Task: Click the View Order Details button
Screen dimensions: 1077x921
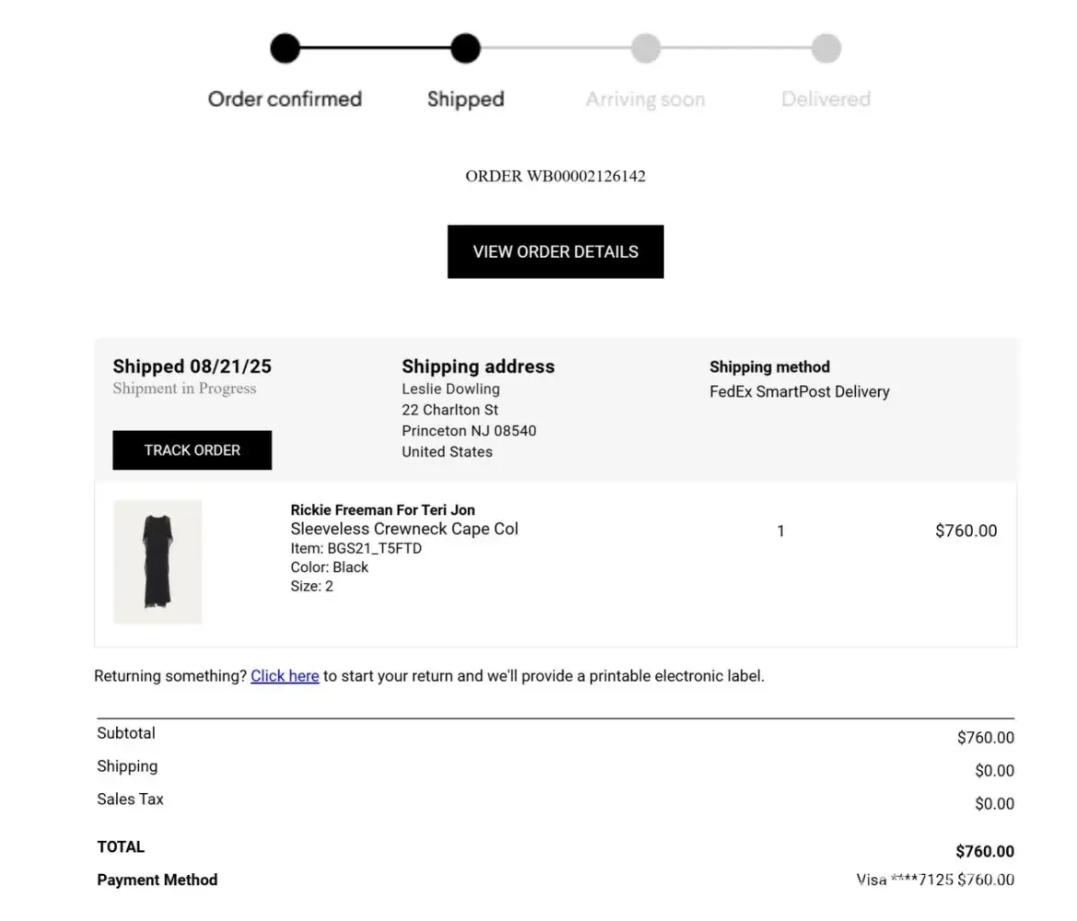Action: click(556, 251)
